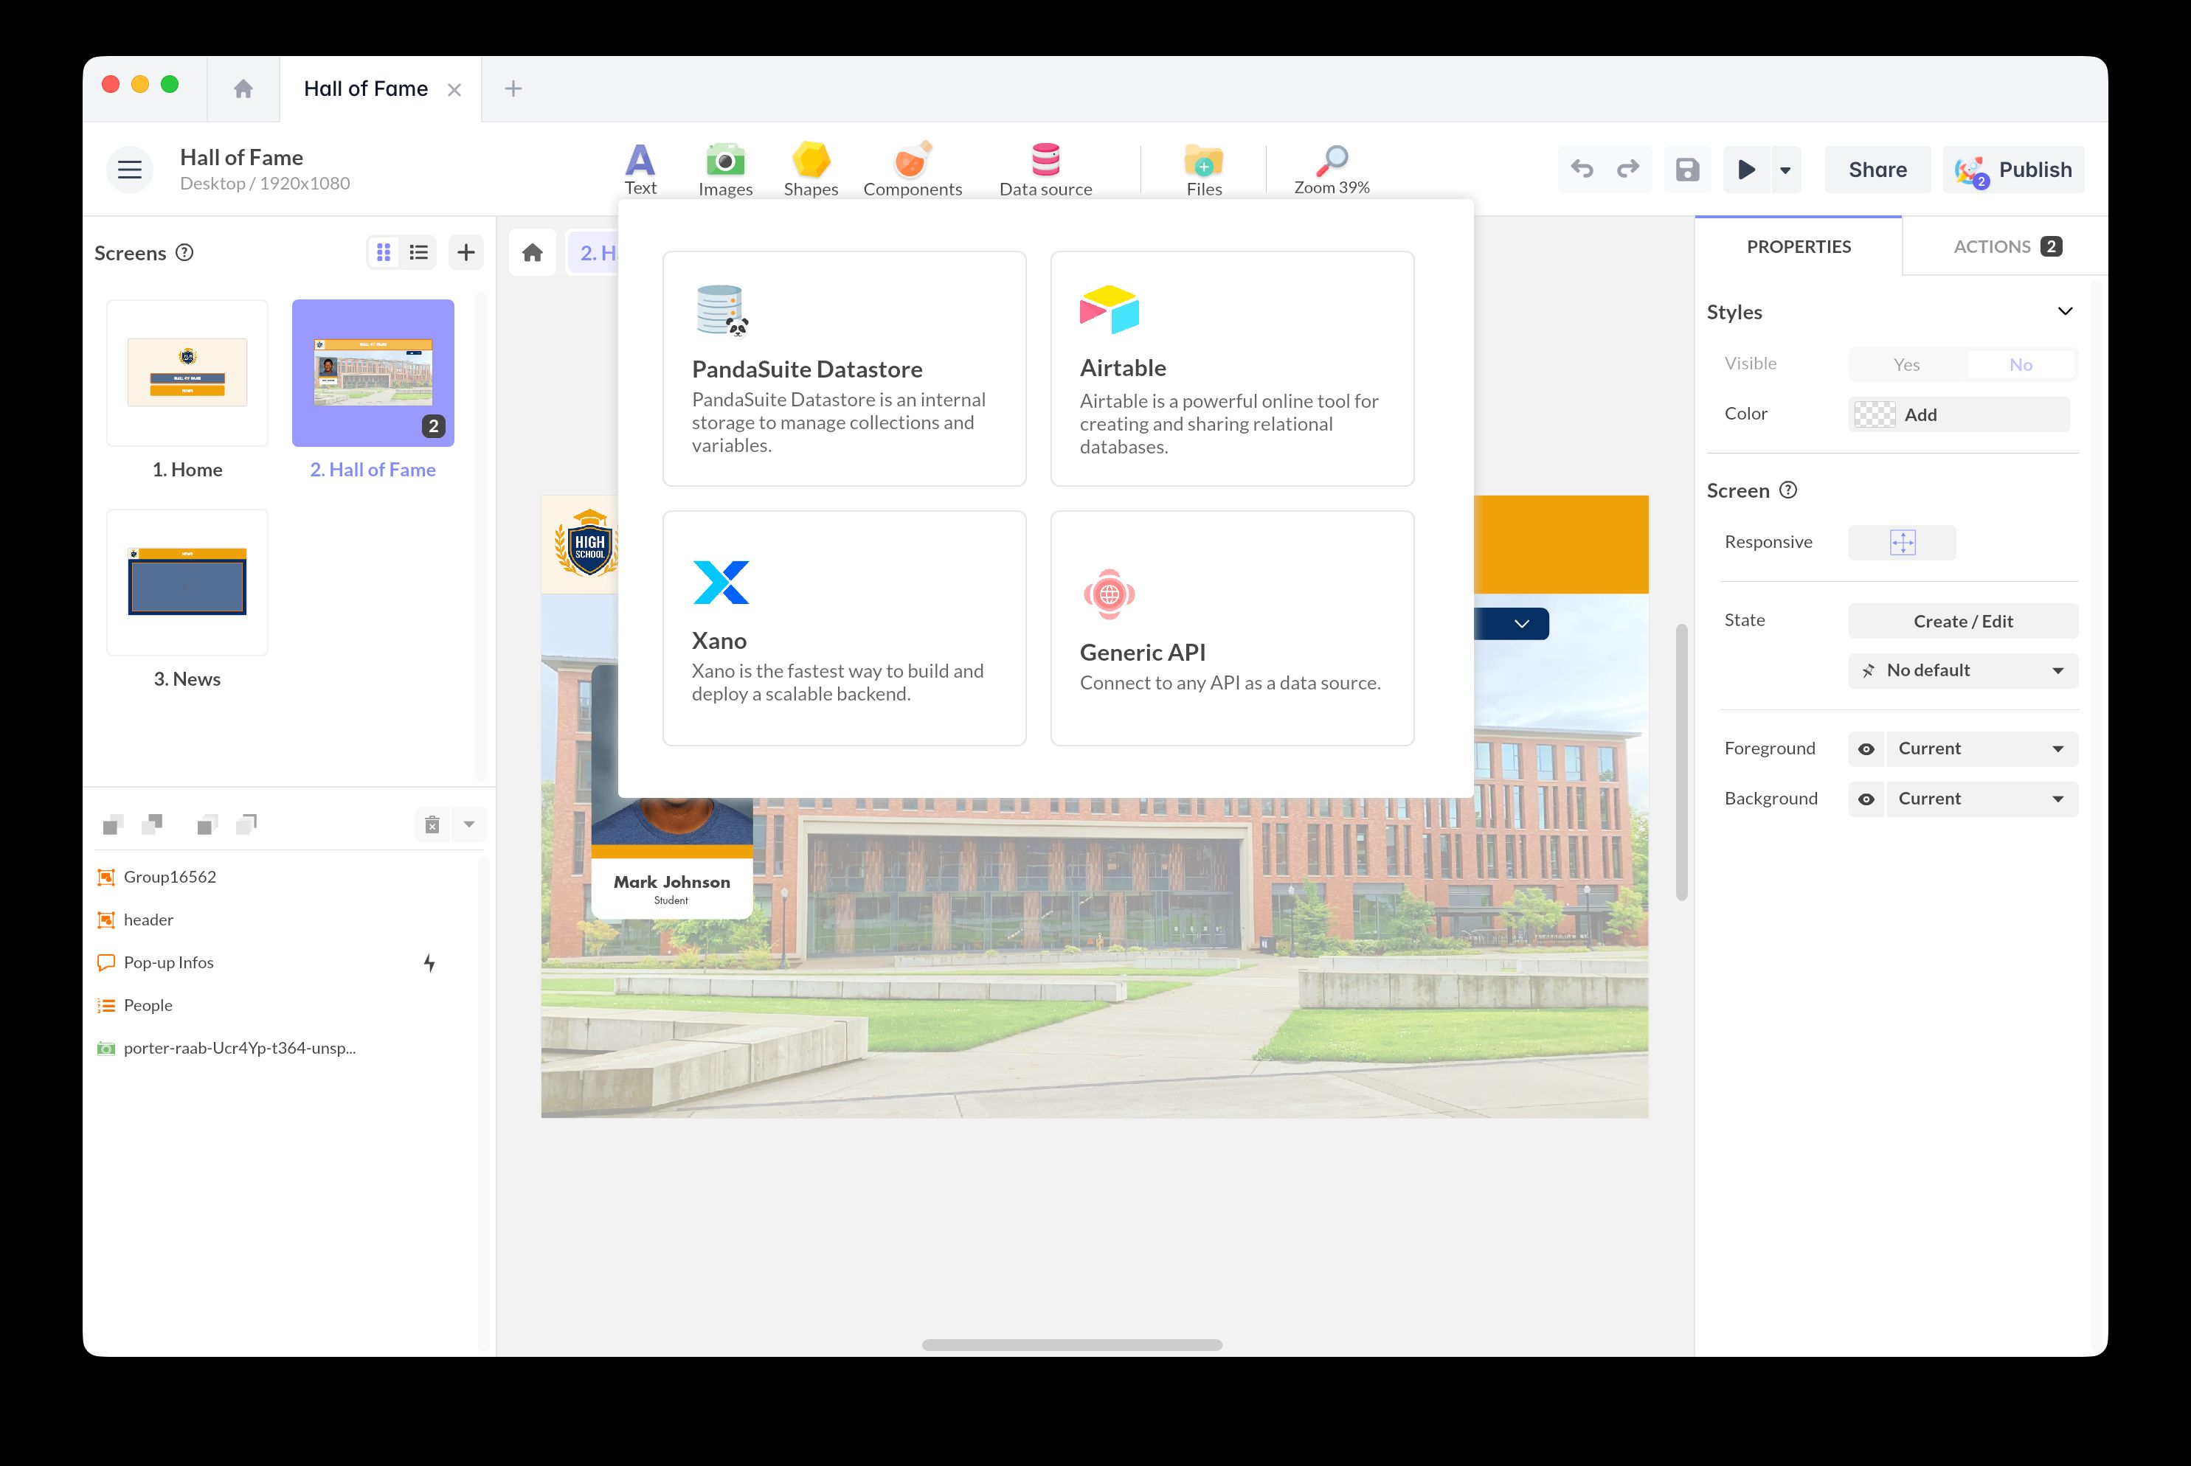Toggle Visible to Yes in Styles
The height and width of the screenshot is (1466, 2191).
coord(1906,364)
